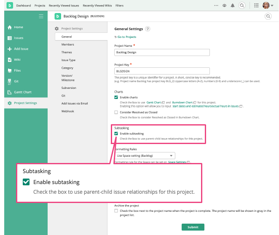Click Backlog Design project icon
The height and width of the screenshot is (235, 279).
(58, 16)
